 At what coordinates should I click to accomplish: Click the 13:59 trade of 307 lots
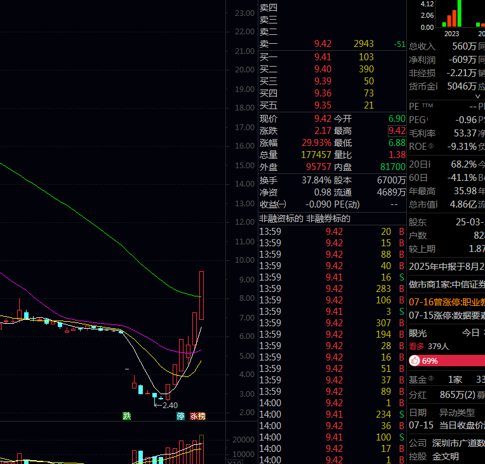tap(332, 323)
